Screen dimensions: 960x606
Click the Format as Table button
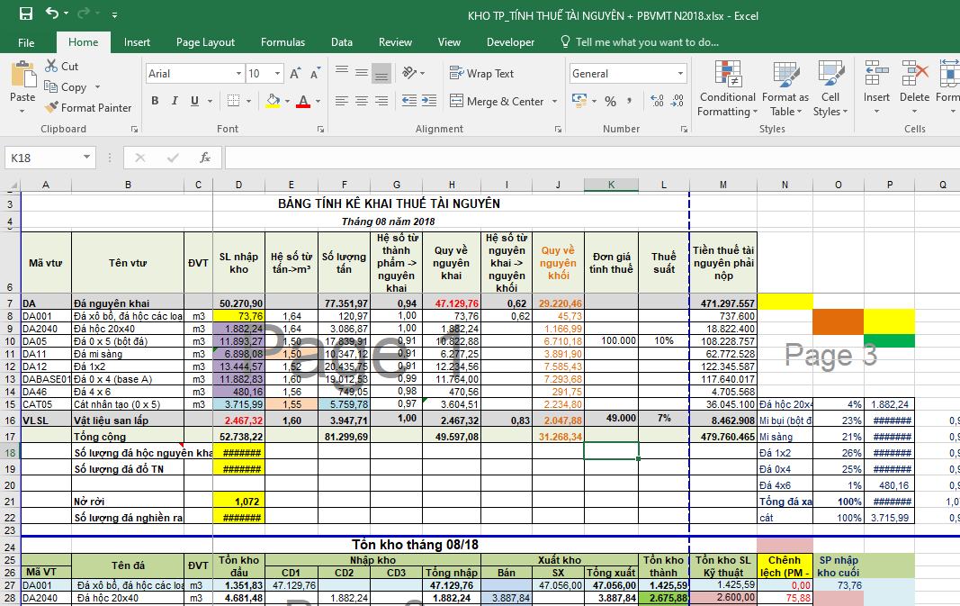coord(785,90)
